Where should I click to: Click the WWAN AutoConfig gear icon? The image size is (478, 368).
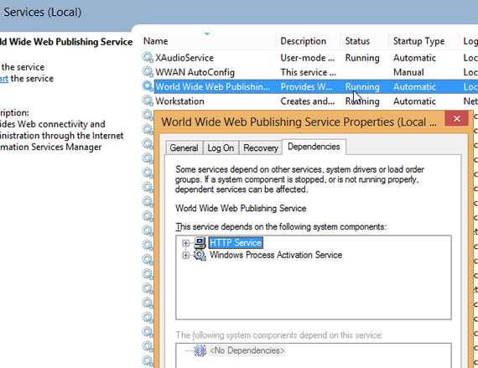coord(148,72)
